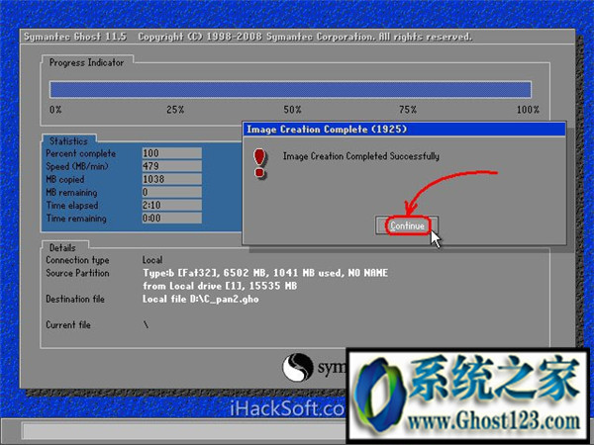Click the 50% marker label
594x445 pixels.
coord(292,110)
